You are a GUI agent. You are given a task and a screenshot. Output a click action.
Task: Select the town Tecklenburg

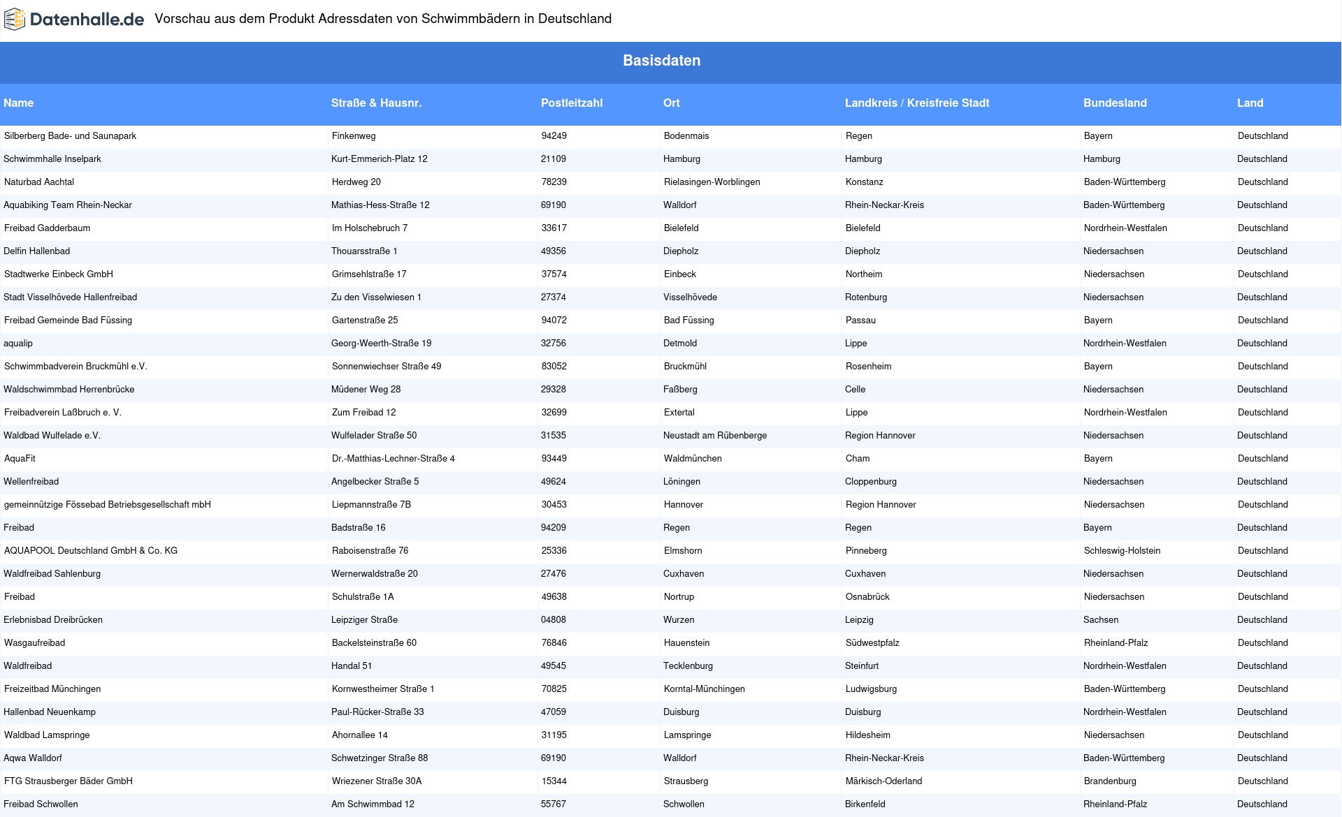click(x=688, y=666)
